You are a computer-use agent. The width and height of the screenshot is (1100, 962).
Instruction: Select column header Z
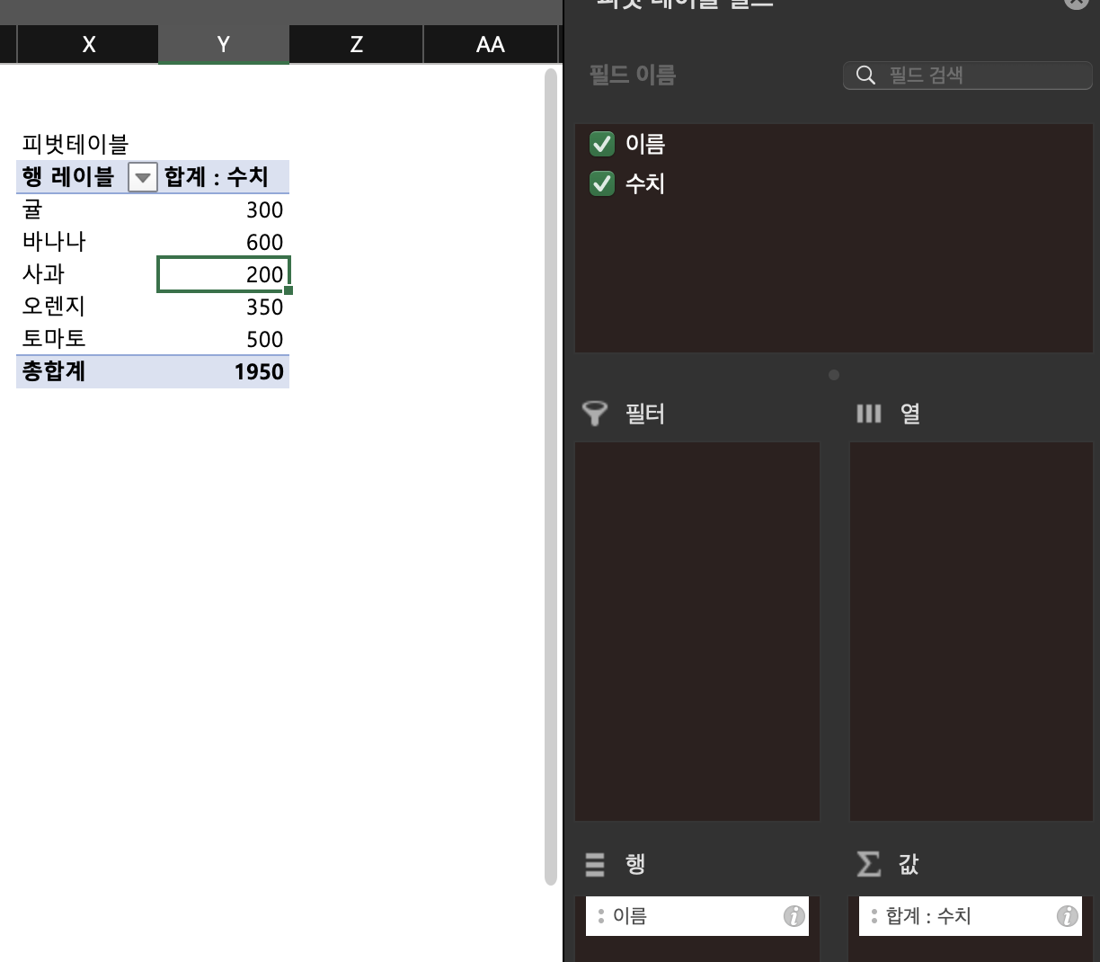357,44
